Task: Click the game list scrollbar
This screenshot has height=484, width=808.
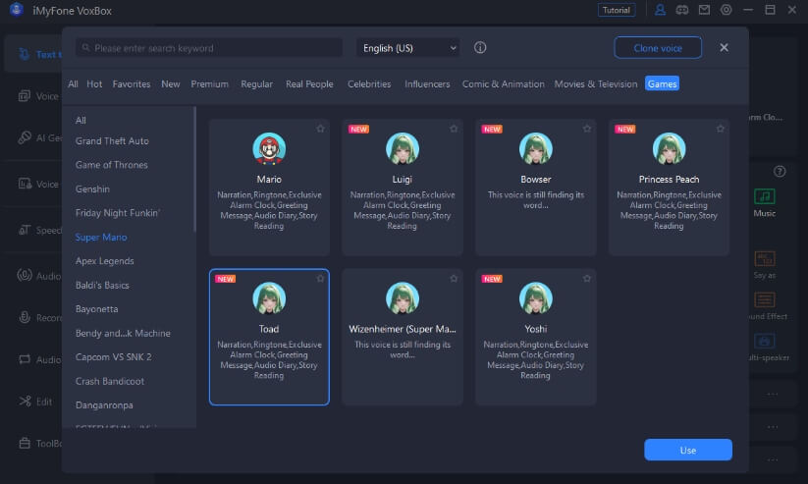Action: [x=194, y=170]
